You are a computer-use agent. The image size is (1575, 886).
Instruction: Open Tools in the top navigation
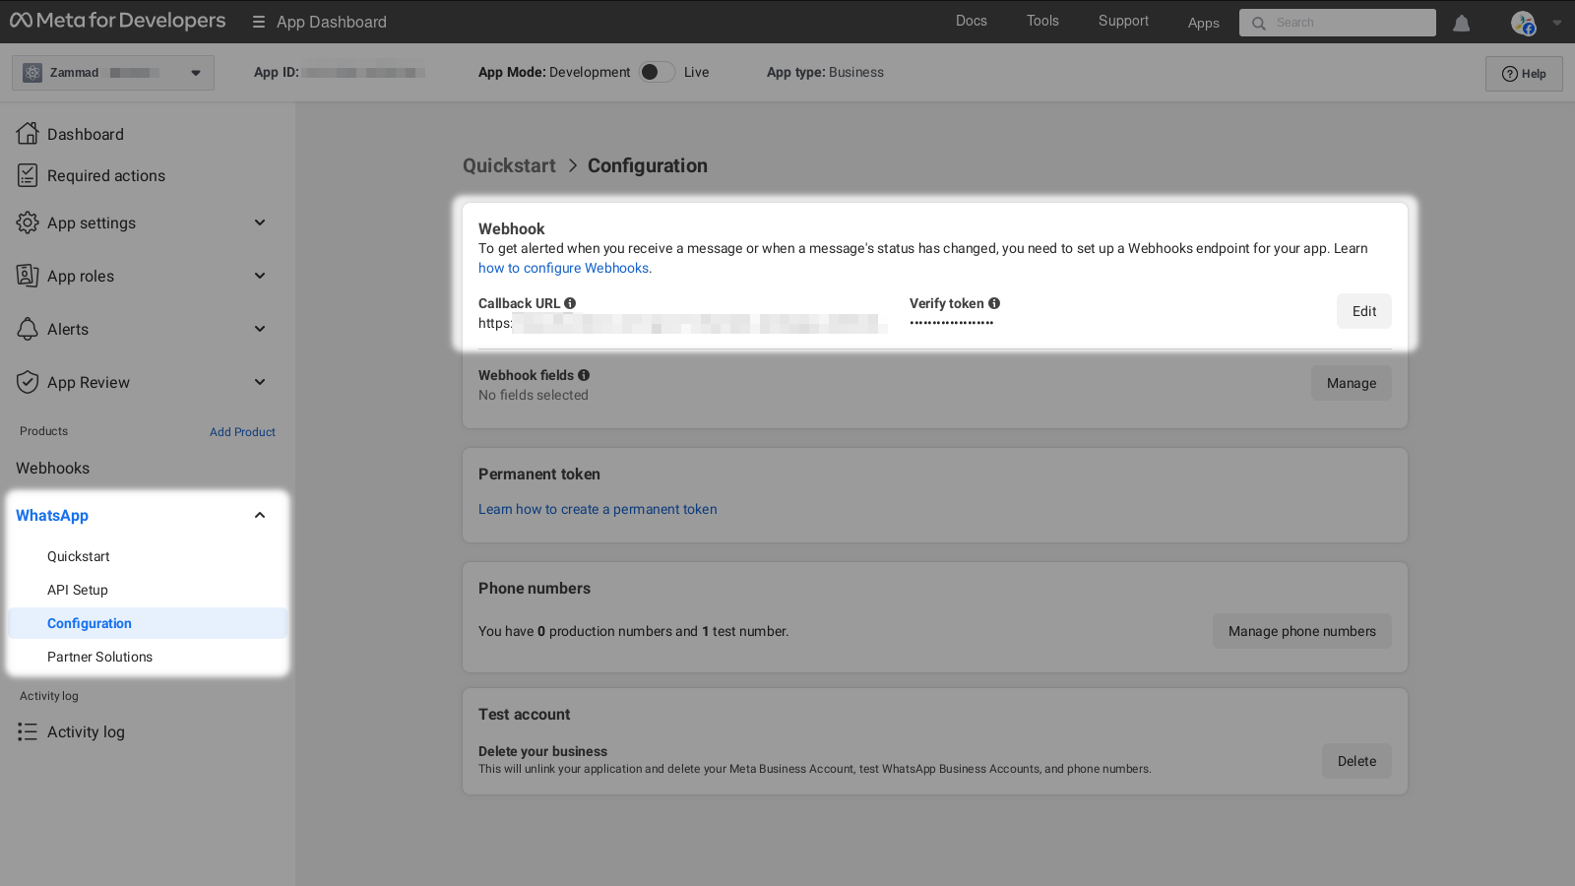click(x=1042, y=21)
